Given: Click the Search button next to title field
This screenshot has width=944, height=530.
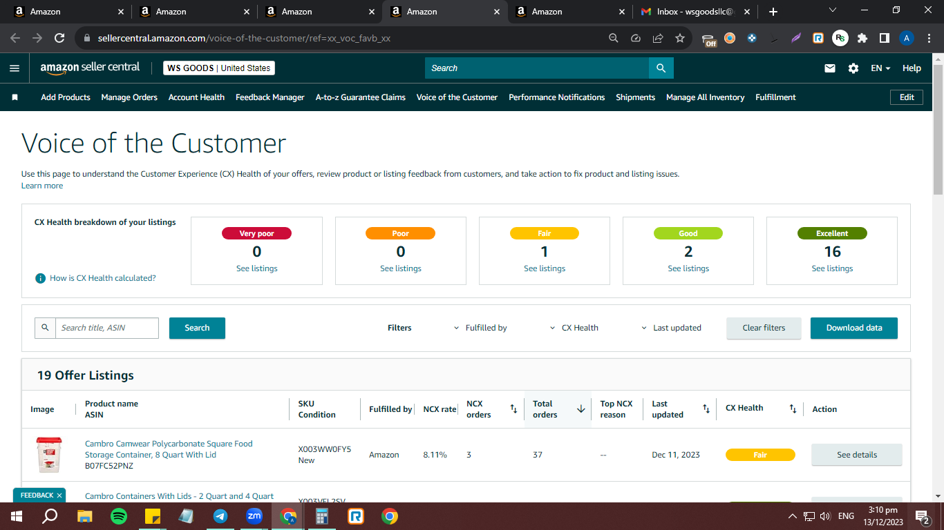Looking at the screenshot, I should pyautogui.click(x=197, y=328).
